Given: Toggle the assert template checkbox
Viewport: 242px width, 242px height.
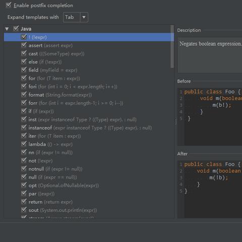Looking at the screenshot, I should click(x=24, y=45).
